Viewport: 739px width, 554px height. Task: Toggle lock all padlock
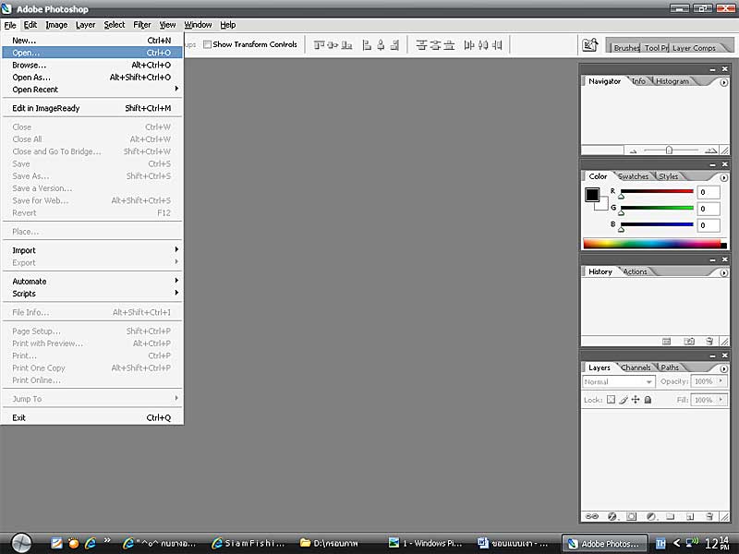(x=648, y=400)
